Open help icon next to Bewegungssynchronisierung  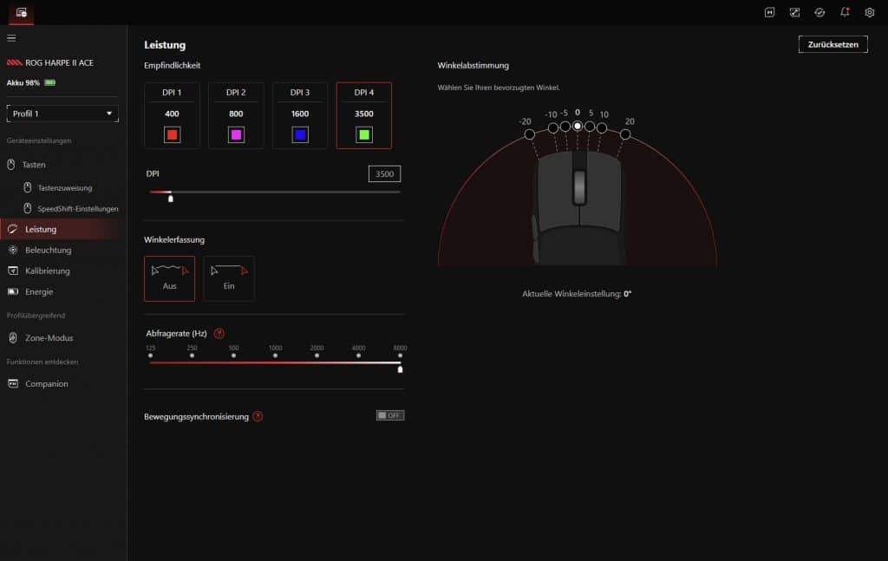[x=258, y=417]
